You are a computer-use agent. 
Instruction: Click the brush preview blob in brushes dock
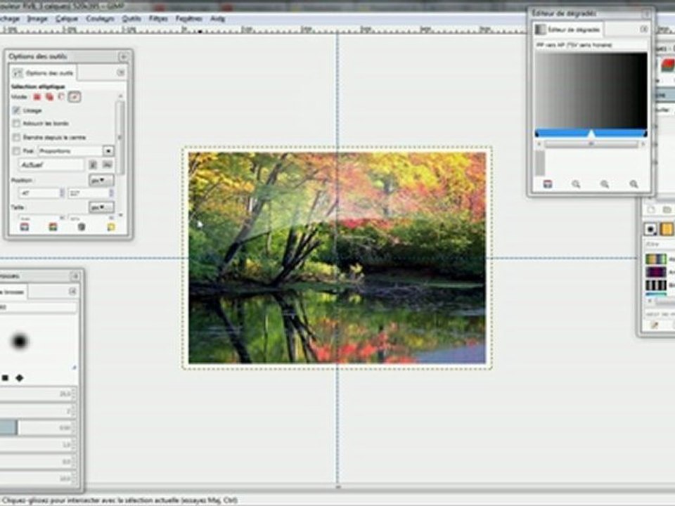point(20,342)
